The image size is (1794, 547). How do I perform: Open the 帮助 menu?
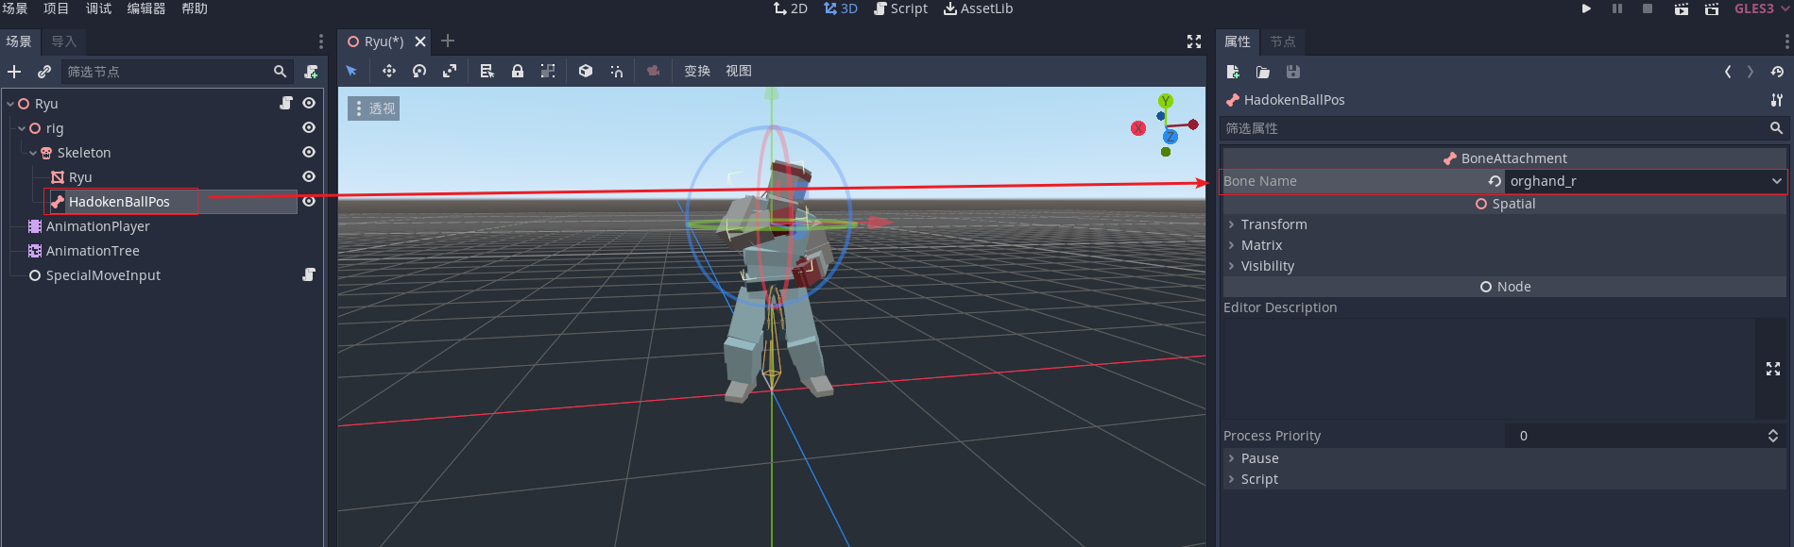[x=195, y=8]
